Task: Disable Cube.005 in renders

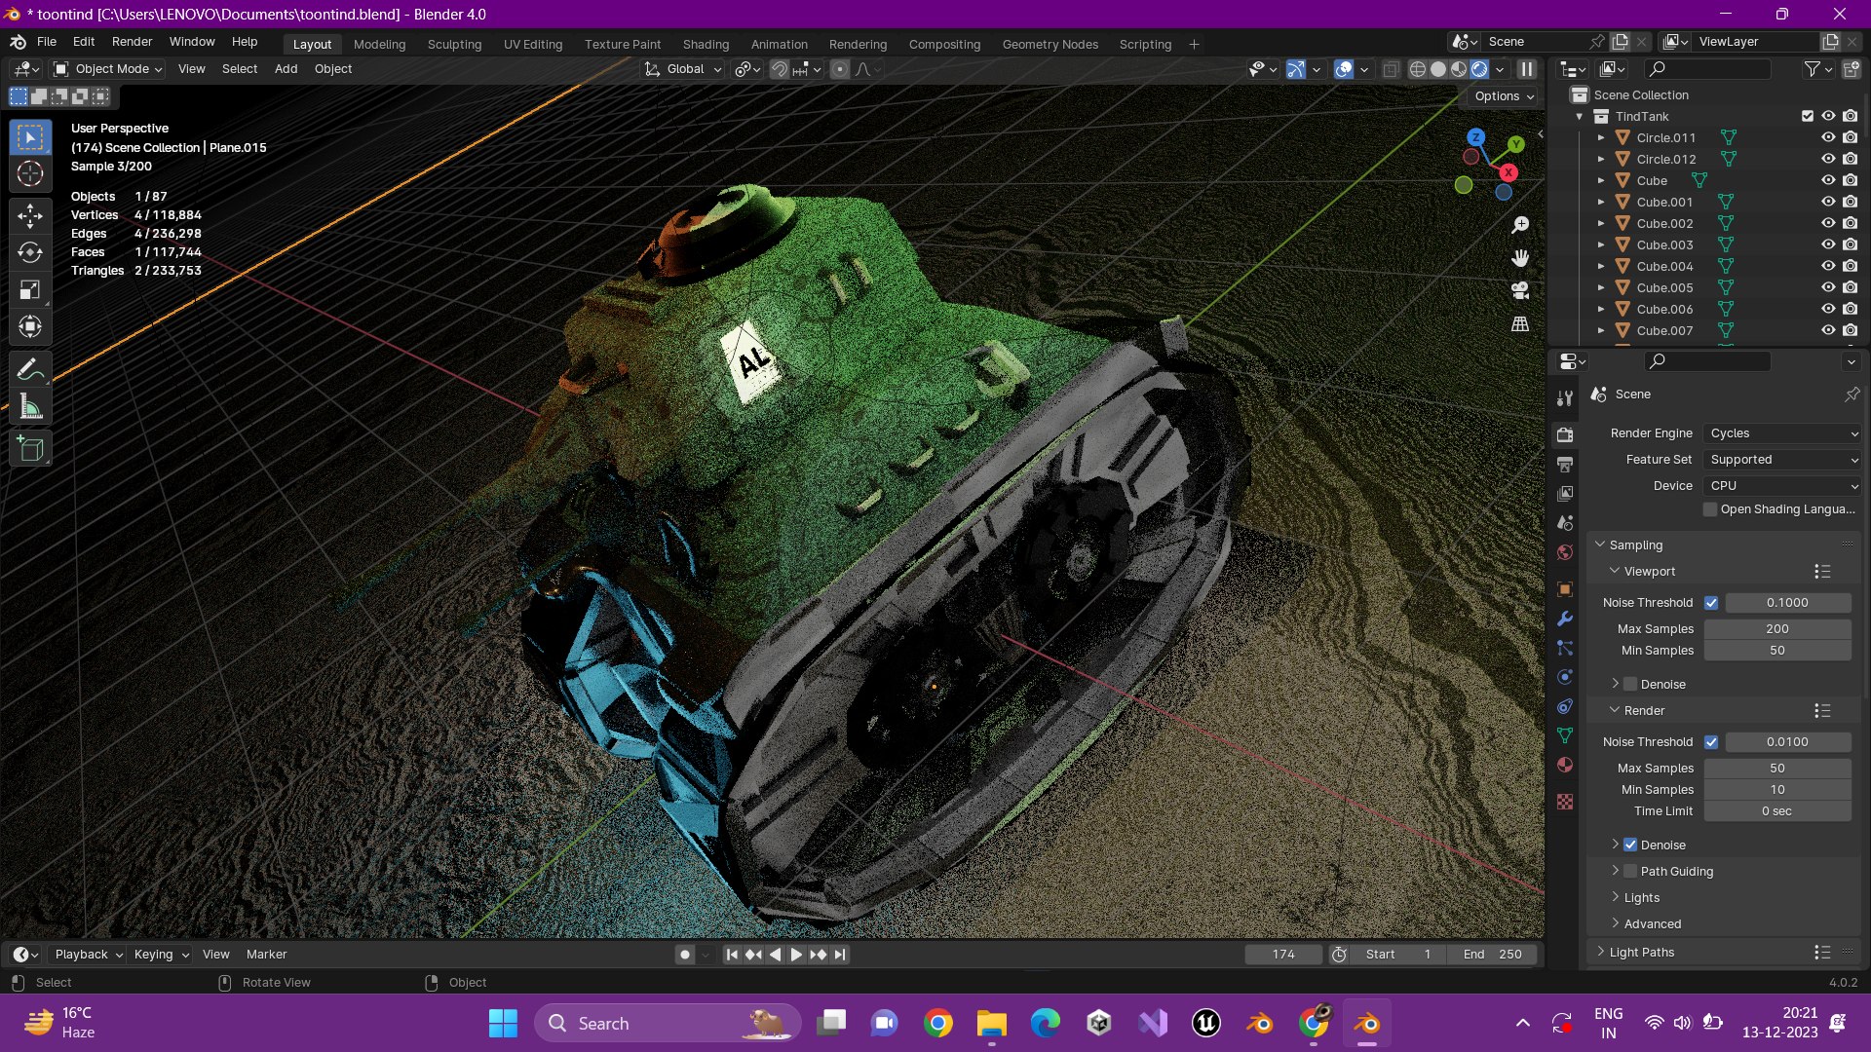Action: coord(1850,287)
